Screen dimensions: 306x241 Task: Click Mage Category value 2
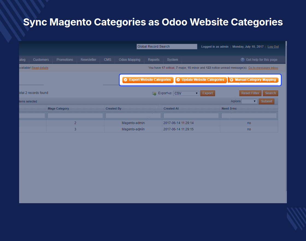click(x=75, y=123)
